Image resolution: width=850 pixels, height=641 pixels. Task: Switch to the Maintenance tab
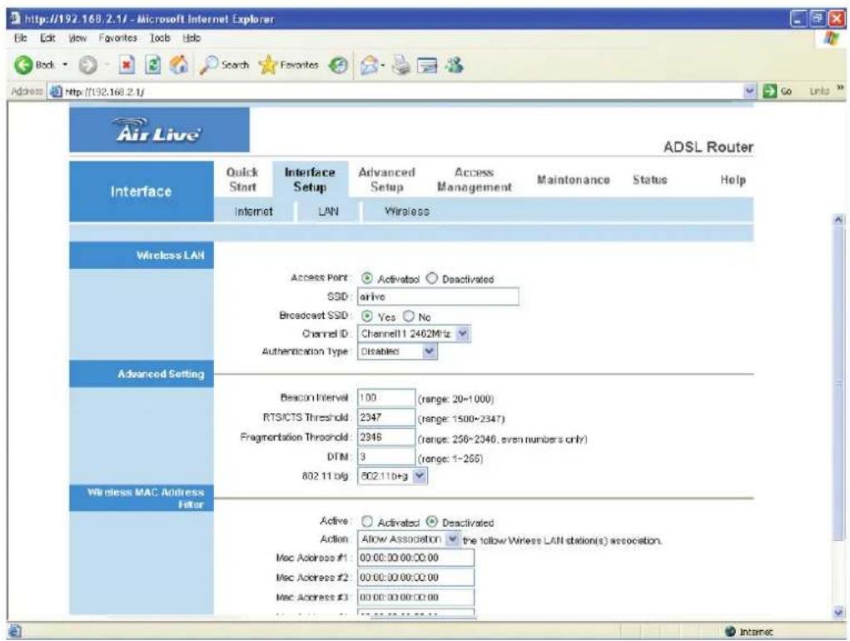click(x=574, y=179)
